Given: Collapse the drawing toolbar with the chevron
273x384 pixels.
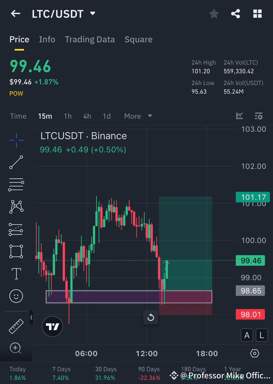Looking at the screenshot, I should coord(31,318).
